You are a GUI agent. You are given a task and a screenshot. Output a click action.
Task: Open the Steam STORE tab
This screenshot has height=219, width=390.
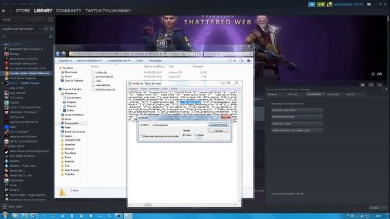coord(23,11)
